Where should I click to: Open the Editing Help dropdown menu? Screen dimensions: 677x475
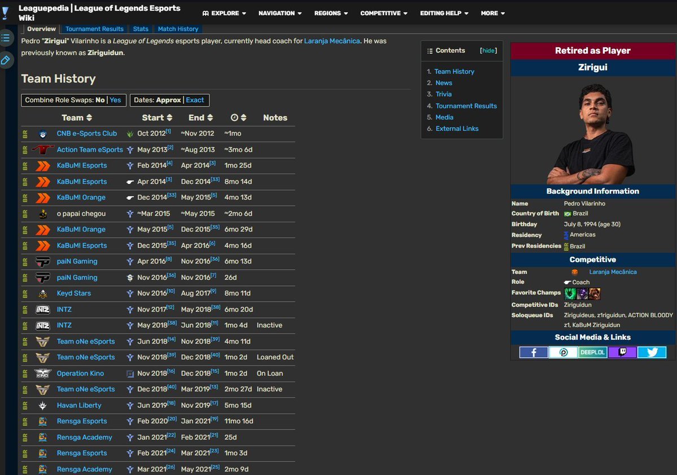[x=444, y=14]
